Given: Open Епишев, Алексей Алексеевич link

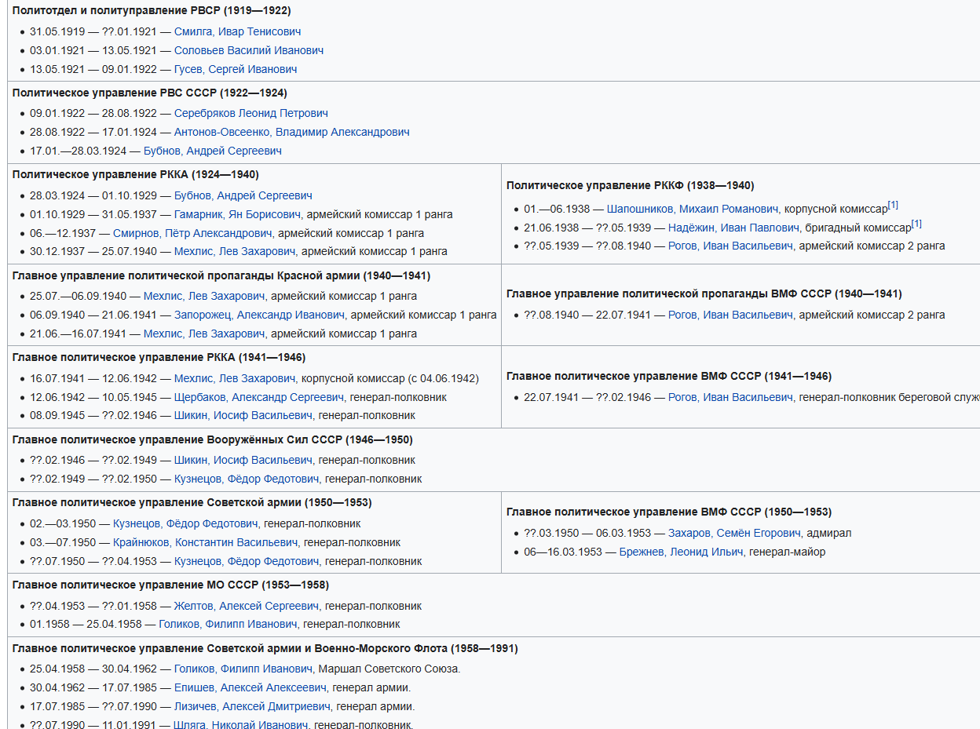Looking at the screenshot, I should (x=250, y=687).
